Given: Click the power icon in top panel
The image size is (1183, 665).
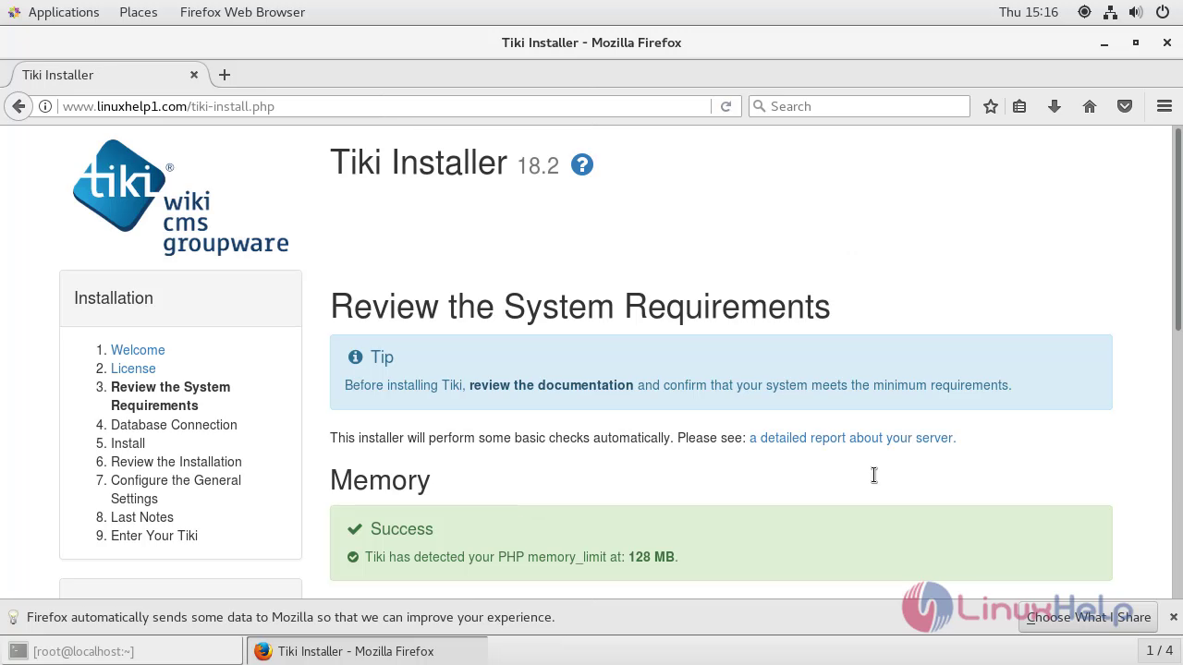Looking at the screenshot, I should pyautogui.click(x=1163, y=12).
